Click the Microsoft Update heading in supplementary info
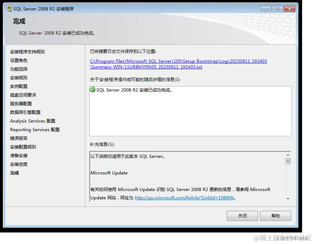 pos(109,173)
